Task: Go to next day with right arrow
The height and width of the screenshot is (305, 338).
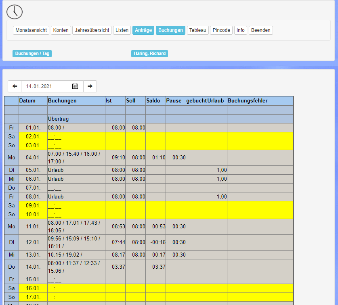Action: [90, 86]
